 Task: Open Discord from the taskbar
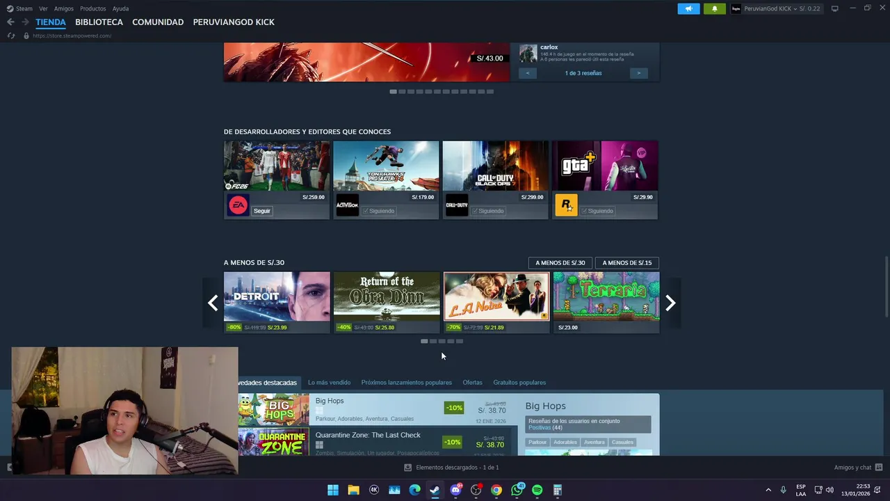[x=455, y=490]
